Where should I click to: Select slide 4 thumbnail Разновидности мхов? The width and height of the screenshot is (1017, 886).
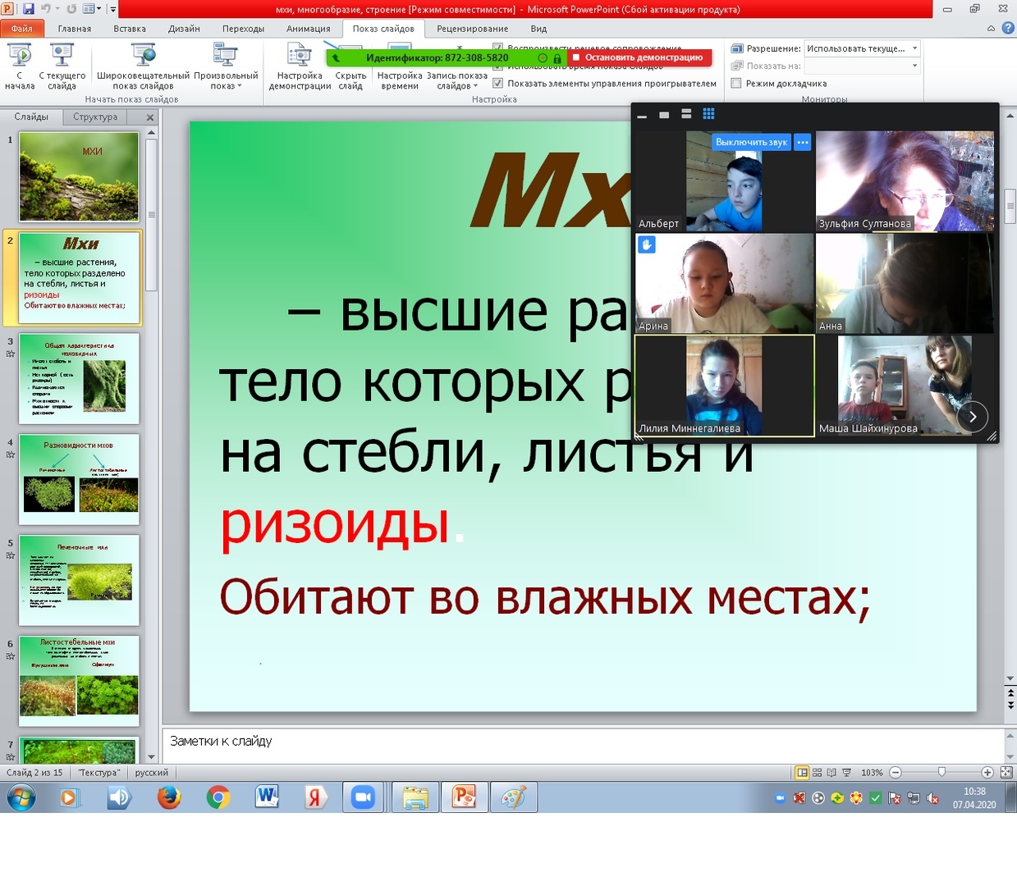80,480
